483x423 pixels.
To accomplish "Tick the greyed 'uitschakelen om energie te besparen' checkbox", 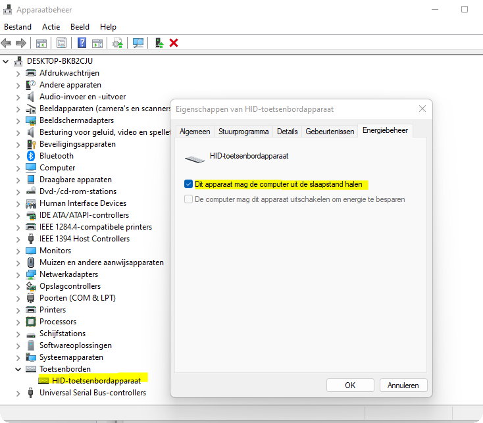I will 189,199.
